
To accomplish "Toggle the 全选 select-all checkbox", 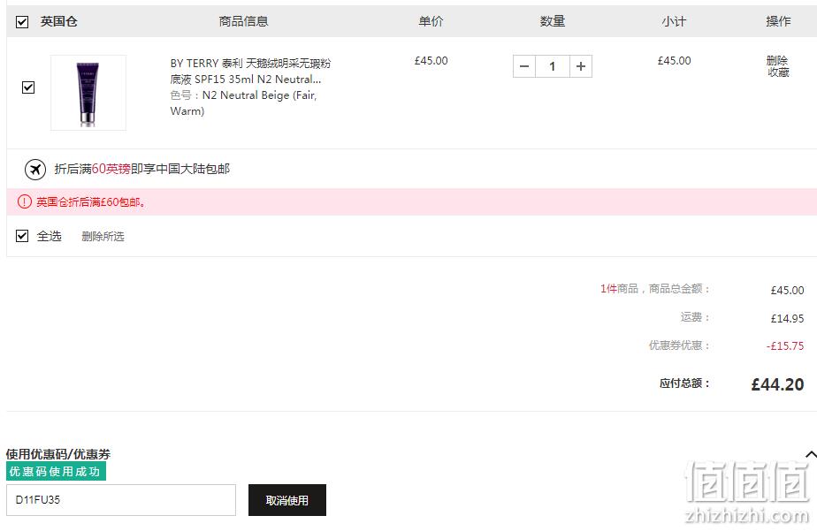I will tap(22, 236).
